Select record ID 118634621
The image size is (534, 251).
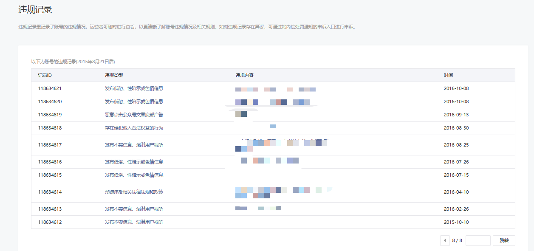(50, 88)
